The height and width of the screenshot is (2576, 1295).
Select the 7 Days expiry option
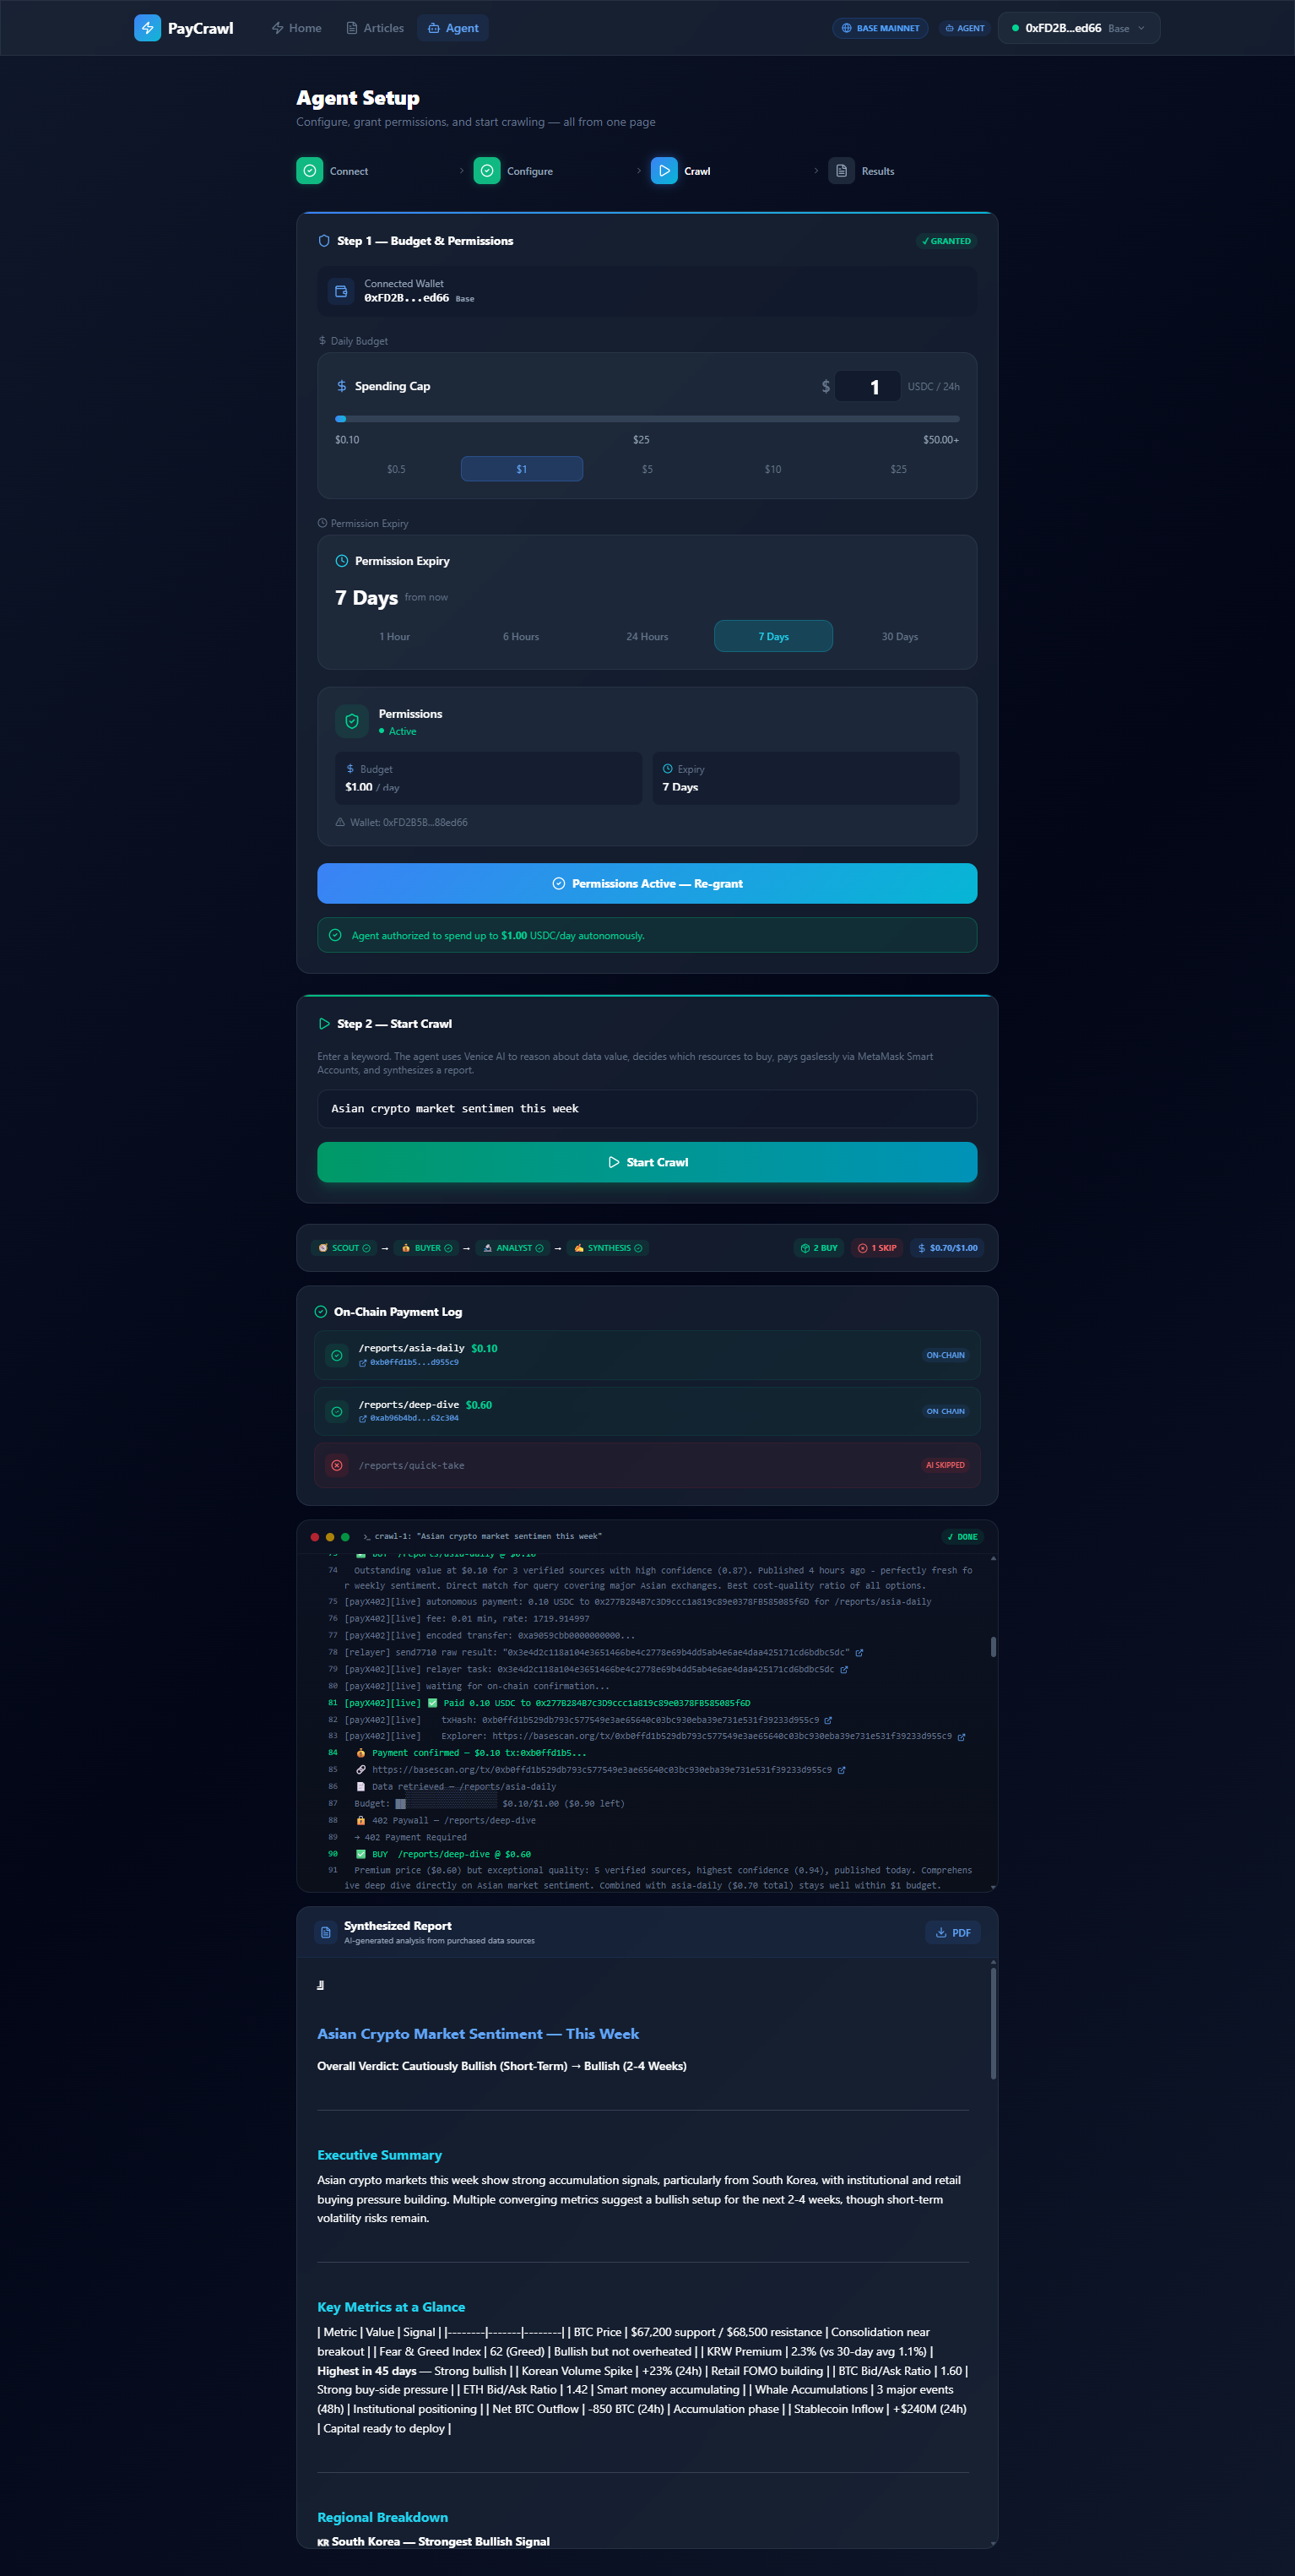pos(773,636)
